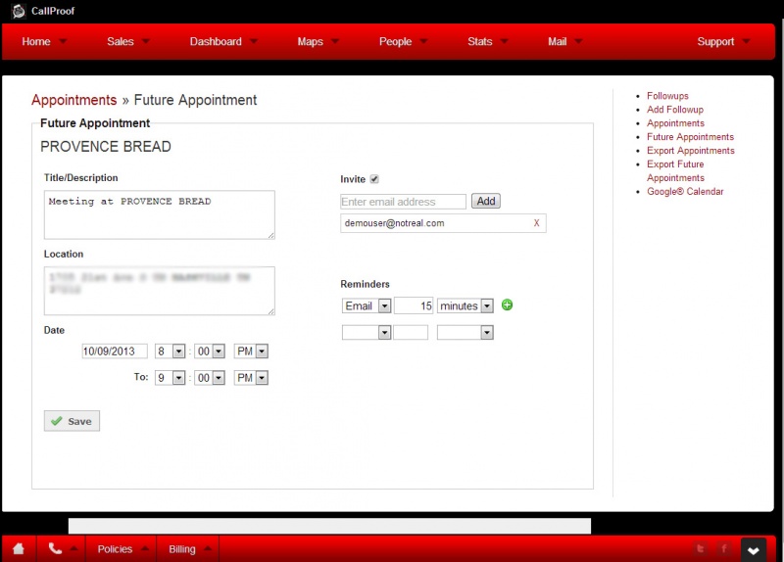Open Appointments link in sidebar

675,123
